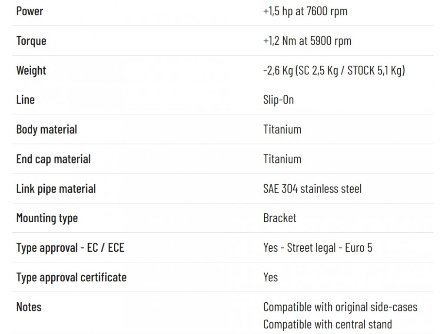Image resolution: width=445 pixels, height=334 pixels.
Task: Click the Weight row label
Action: coord(31,70)
